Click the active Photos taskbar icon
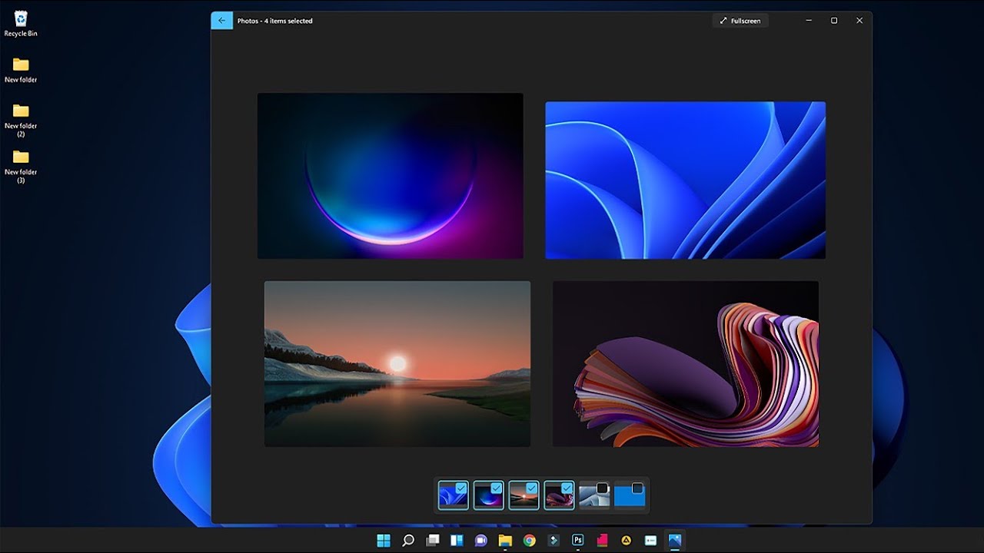This screenshot has height=553, width=984. [x=675, y=540]
